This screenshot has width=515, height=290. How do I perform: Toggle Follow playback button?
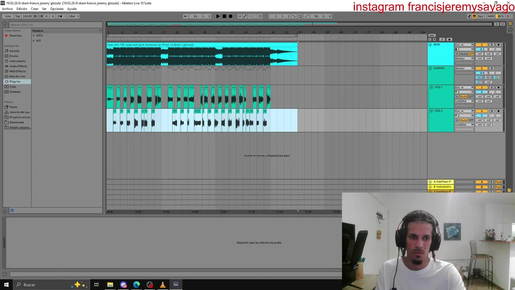tap(186, 16)
